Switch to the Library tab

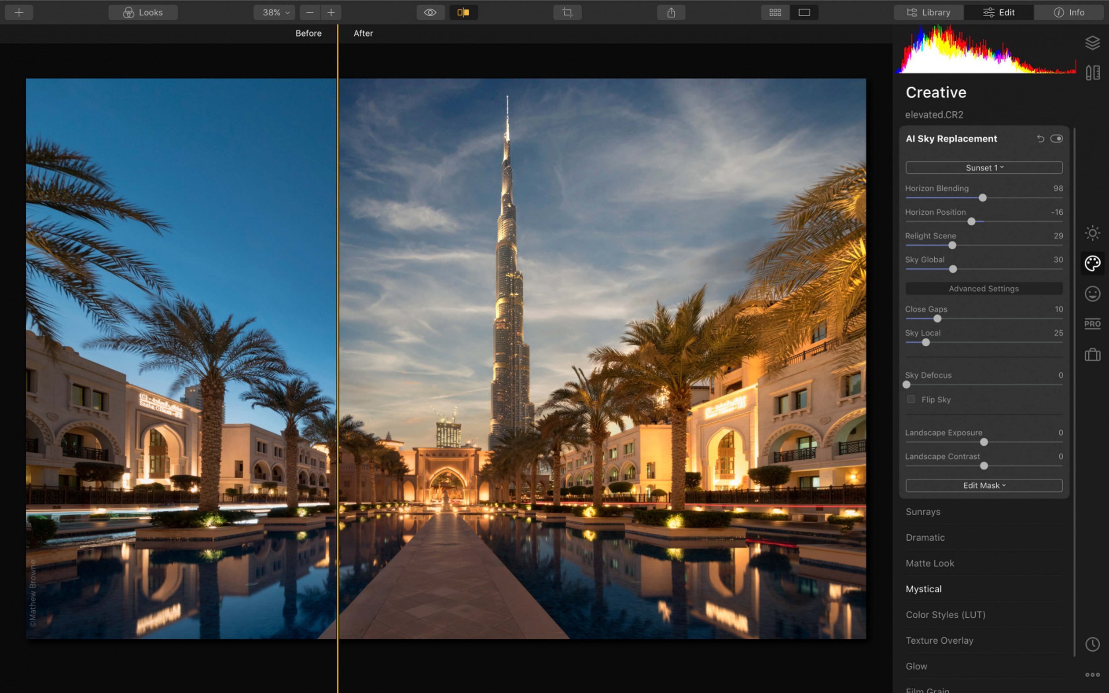(928, 12)
